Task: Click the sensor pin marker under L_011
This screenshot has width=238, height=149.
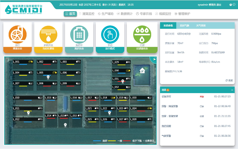Action: (x=28, y=113)
